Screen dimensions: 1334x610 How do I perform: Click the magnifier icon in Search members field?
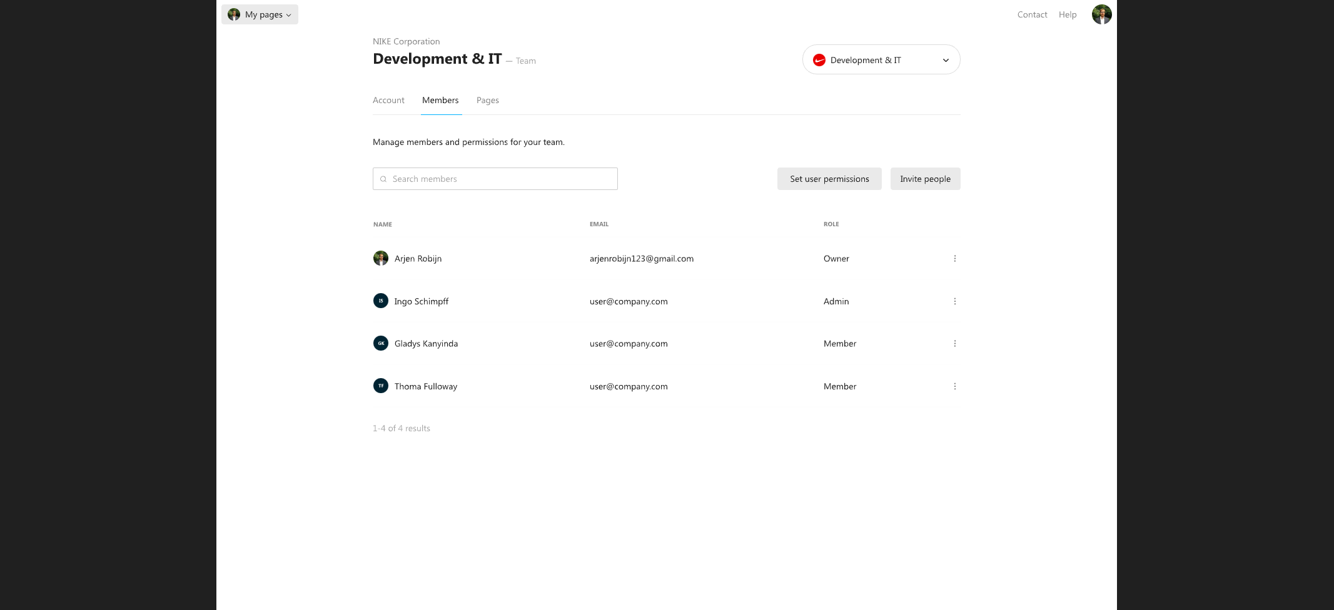pyautogui.click(x=383, y=179)
